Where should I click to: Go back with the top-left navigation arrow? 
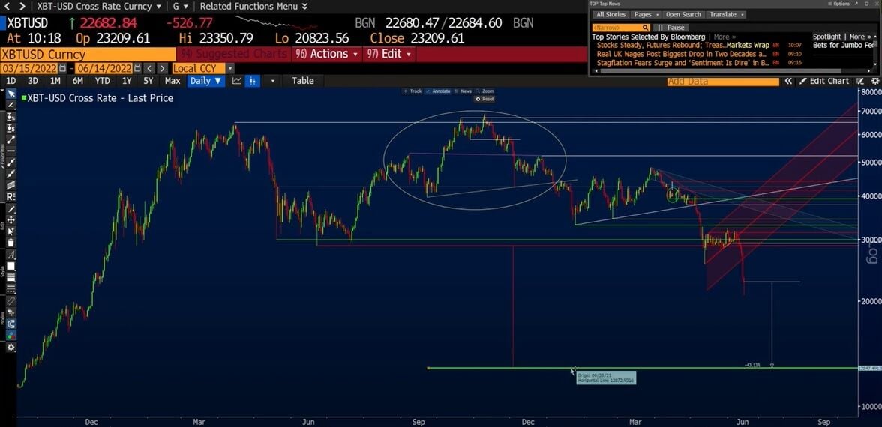7,7
